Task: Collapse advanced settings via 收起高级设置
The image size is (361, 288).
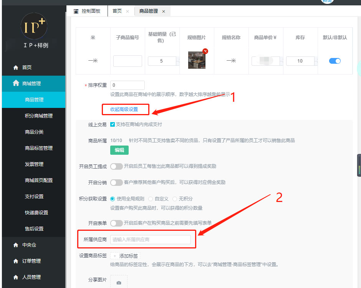Action: tap(124, 109)
